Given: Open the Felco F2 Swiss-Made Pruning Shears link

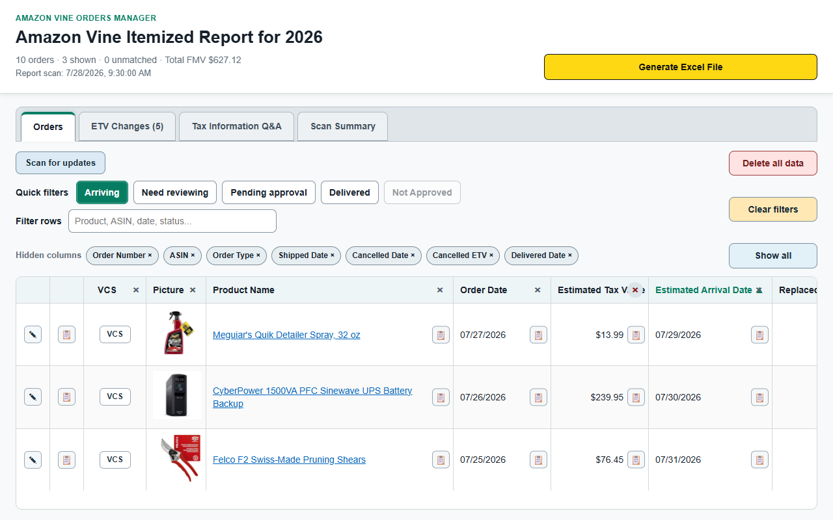Looking at the screenshot, I should (x=289, y=460).
